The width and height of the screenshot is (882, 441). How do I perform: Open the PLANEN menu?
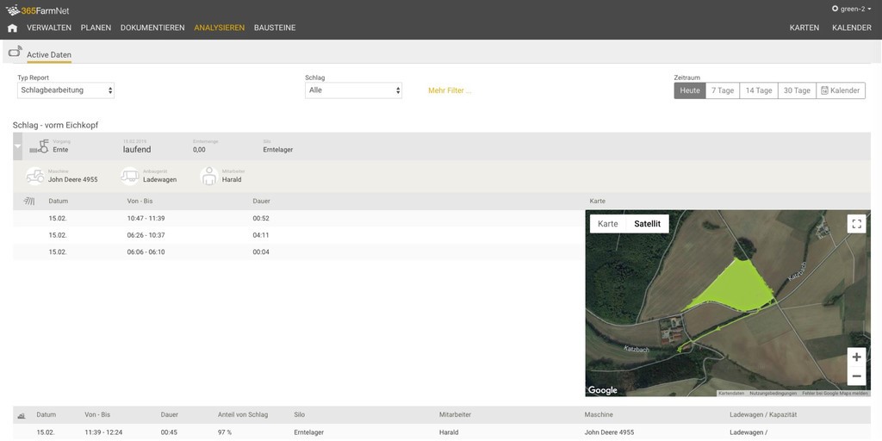pos(96,28)
